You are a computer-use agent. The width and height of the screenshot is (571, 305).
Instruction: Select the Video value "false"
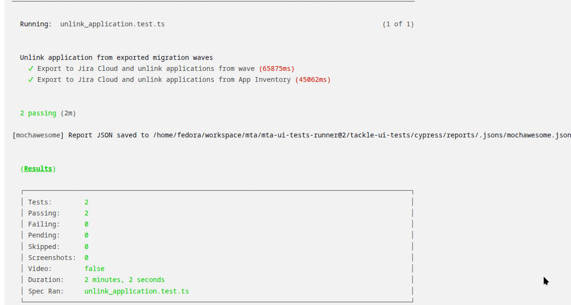pos(94,269)
